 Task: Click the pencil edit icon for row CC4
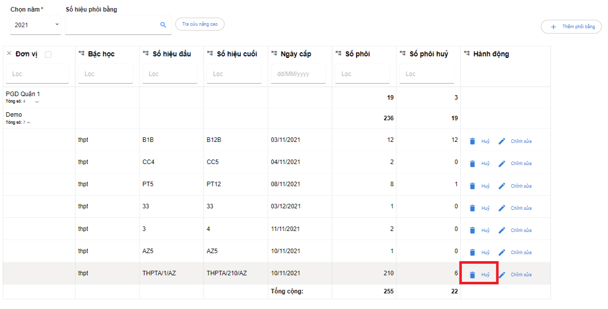pos(502,164)
